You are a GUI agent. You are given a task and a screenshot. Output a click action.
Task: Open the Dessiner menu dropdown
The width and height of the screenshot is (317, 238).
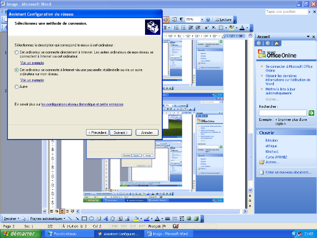click(x=12, y=218)
